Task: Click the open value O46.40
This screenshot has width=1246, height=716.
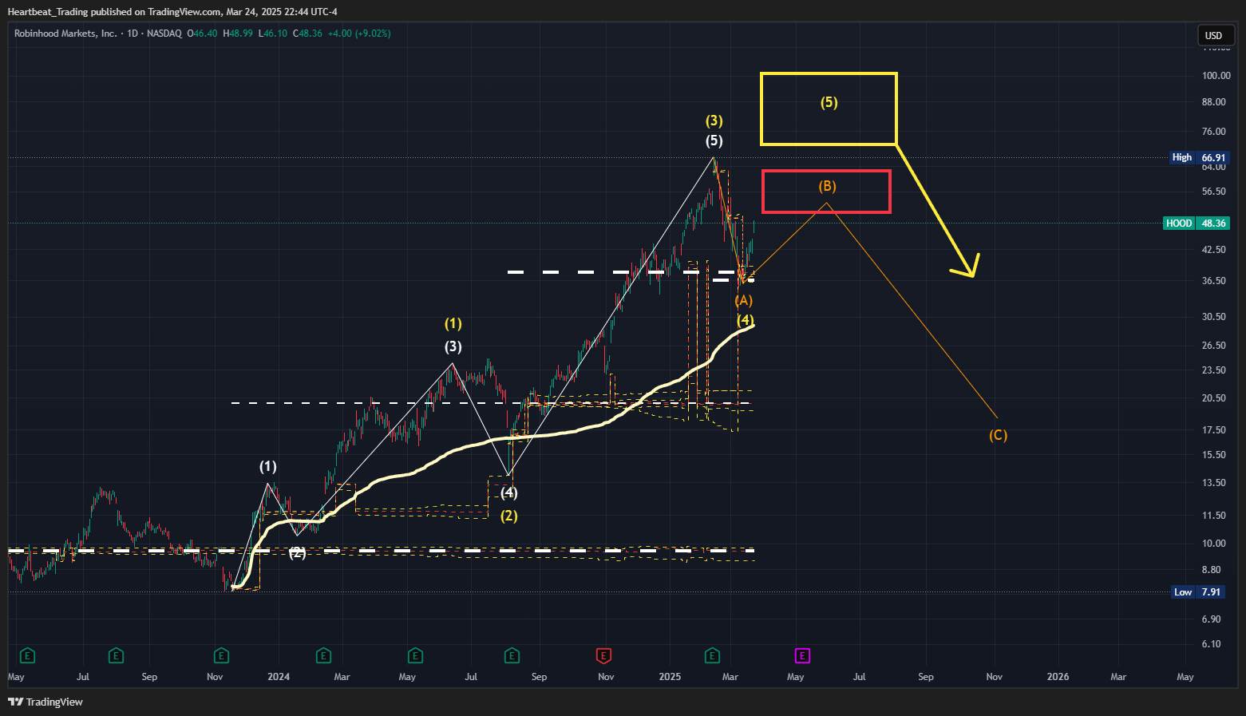Action: click(202, 34)
